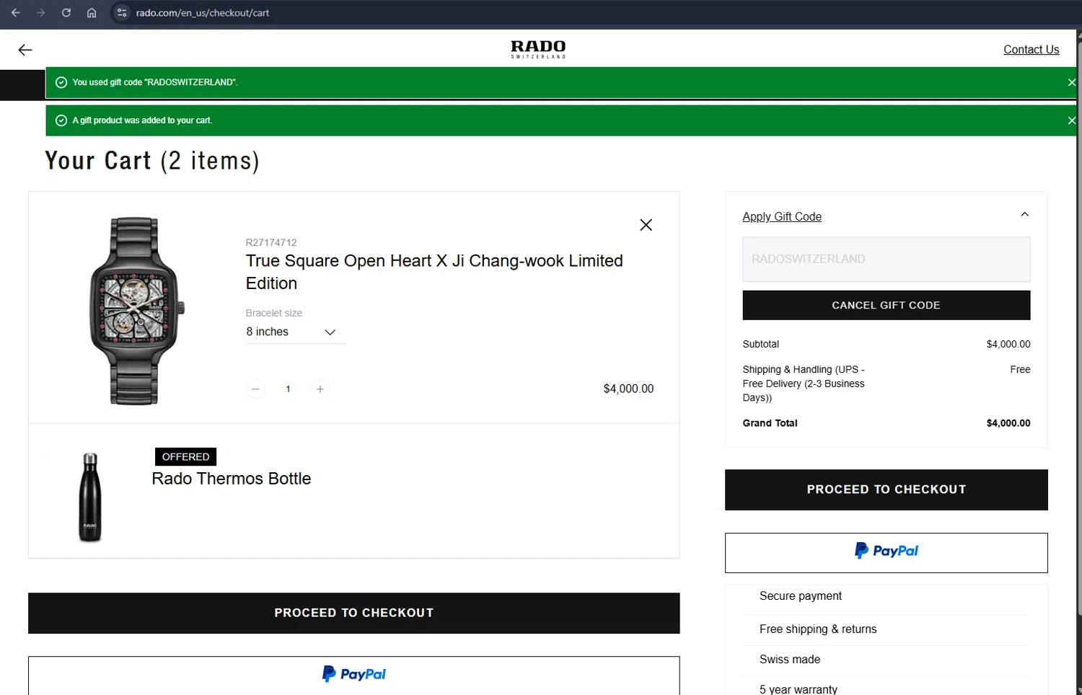1082x695 pixels.
Task: Remove True Square watch from cart
Action: pos(646,225)
